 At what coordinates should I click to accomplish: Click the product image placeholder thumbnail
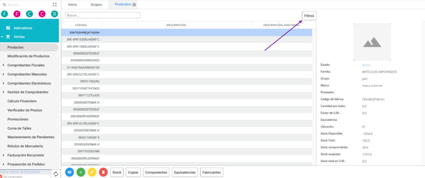tap(372, 42)
